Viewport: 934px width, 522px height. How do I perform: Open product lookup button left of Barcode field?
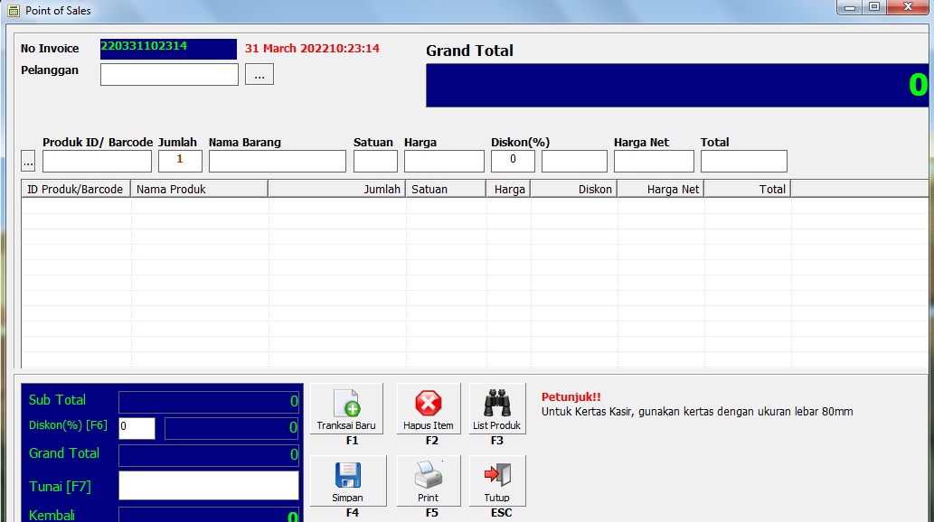pos(28,162)
